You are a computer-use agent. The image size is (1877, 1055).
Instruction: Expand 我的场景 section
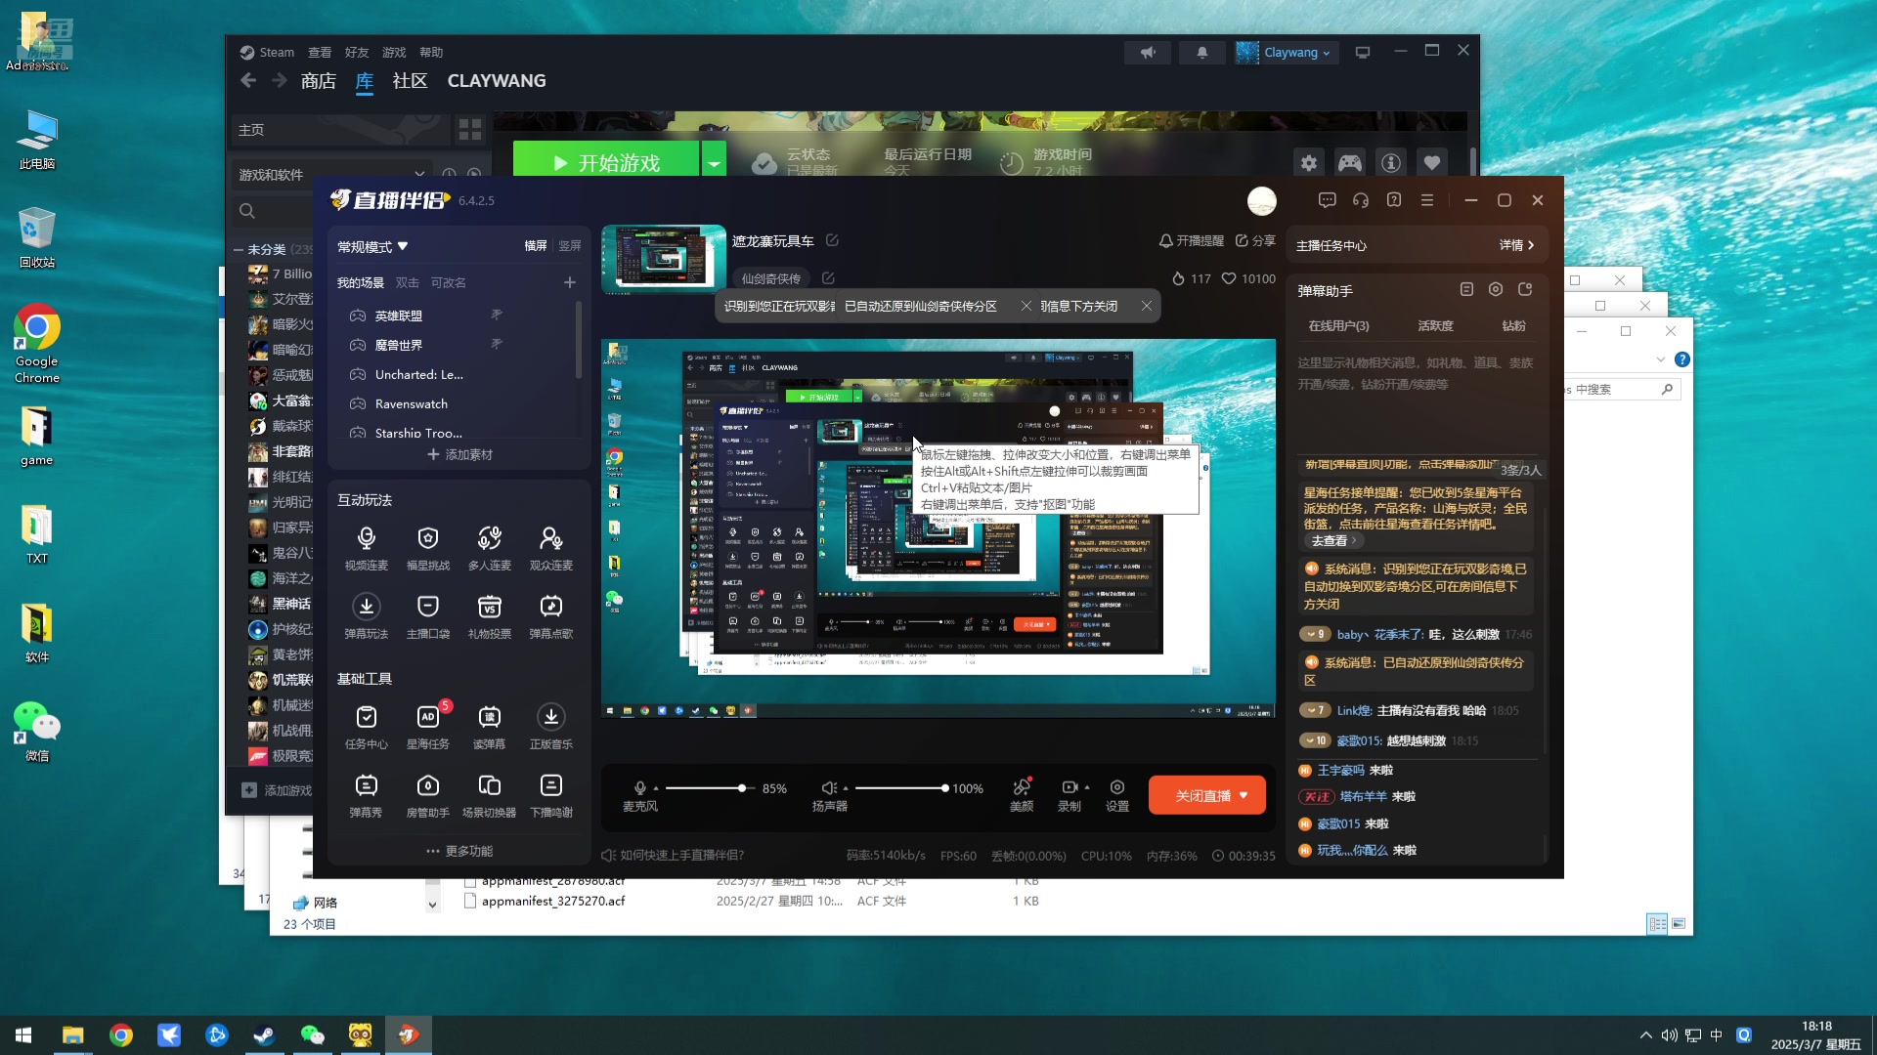[x=360, y=282]
